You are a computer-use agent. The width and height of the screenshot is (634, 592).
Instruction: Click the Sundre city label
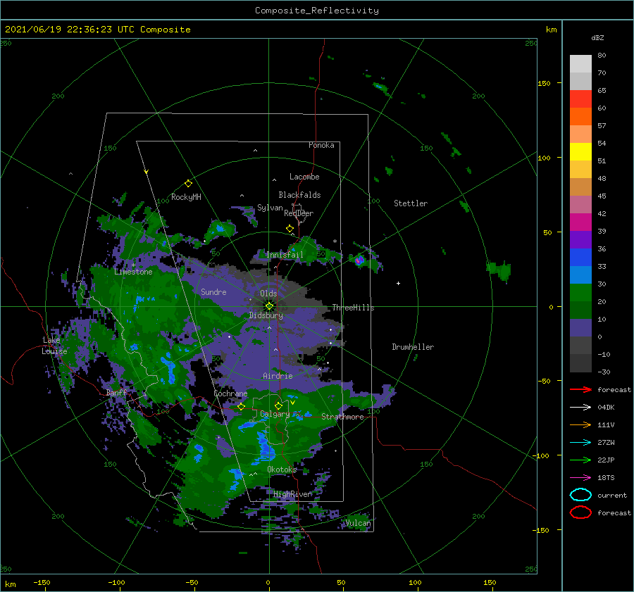tap(213, 291)
